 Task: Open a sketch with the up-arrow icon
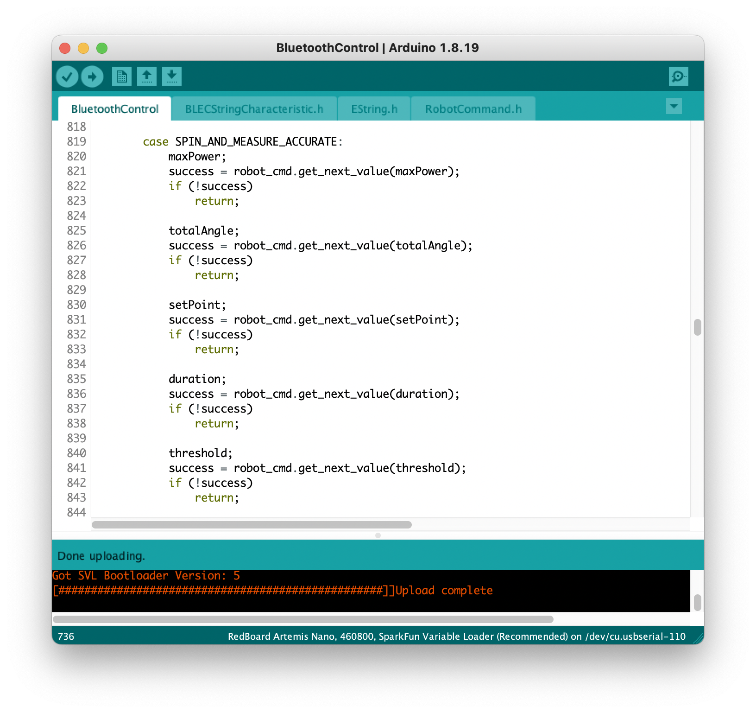coord(147,76)
